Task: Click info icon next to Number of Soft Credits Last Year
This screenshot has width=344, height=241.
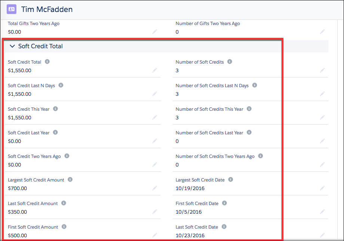Action: [249, 132]
